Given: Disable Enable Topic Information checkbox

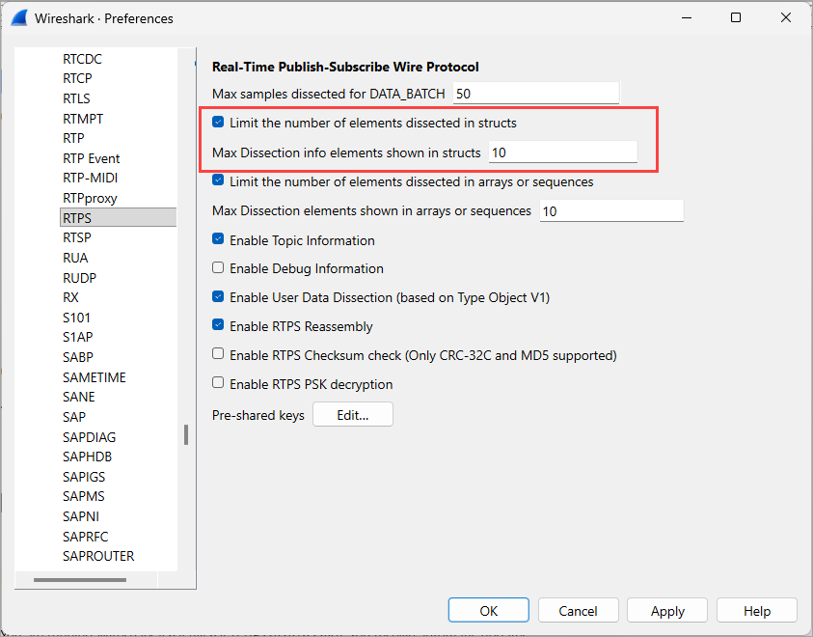Looking at the screenshot, I should click(x=218, y=239).
